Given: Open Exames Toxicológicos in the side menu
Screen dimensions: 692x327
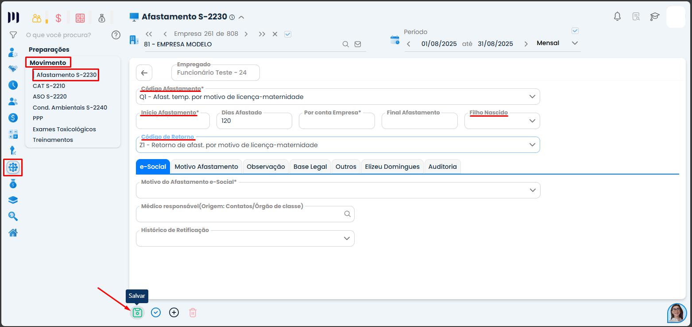Looking at the screenshot, I should (64, 129).
